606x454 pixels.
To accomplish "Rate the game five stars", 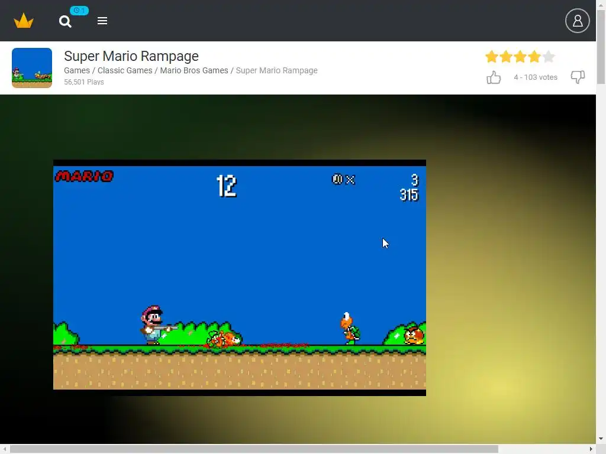I will [x=549, y=57].
